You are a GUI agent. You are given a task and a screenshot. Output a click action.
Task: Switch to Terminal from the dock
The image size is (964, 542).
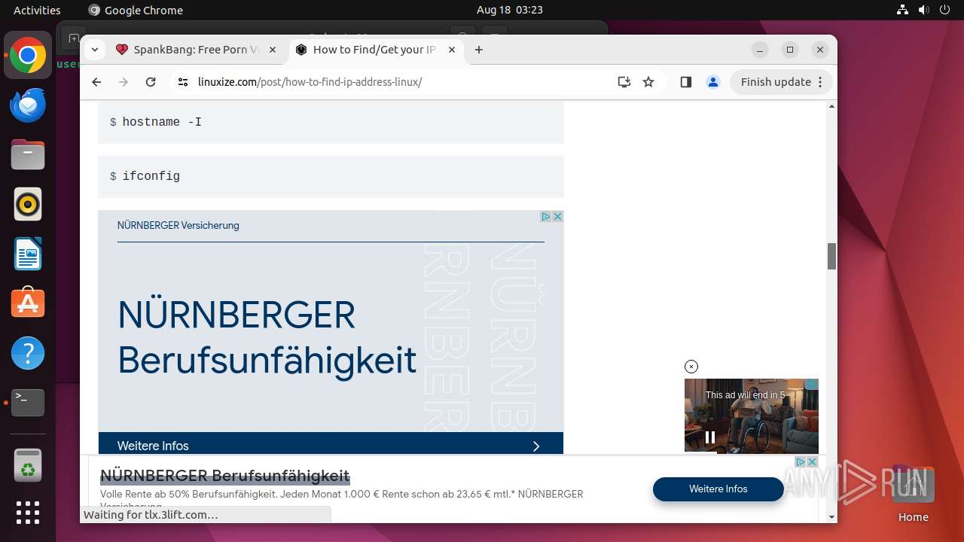coord(28,403)
